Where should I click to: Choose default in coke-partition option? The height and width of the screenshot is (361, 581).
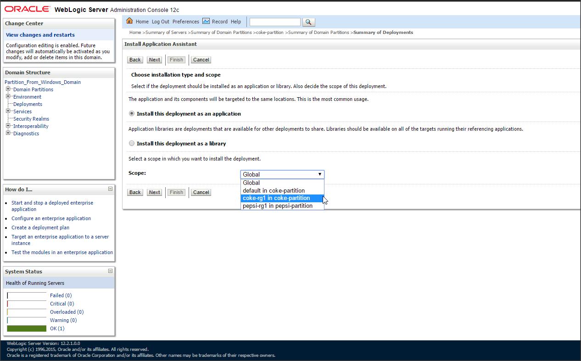coord(282,190)
